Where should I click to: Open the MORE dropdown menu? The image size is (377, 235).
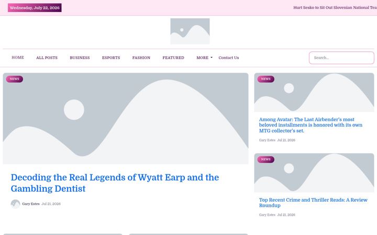coord(204,58)
